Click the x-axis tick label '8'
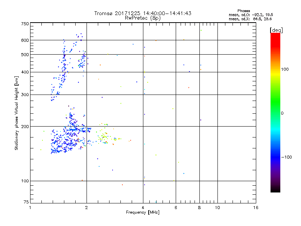The height and width of the screenshot is (226, 301). tap(199, 208)
